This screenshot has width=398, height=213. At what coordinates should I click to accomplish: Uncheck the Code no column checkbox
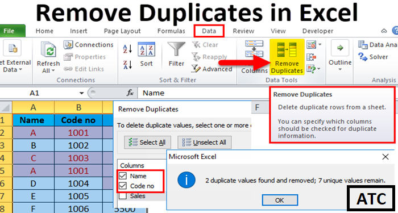[123, 186]
